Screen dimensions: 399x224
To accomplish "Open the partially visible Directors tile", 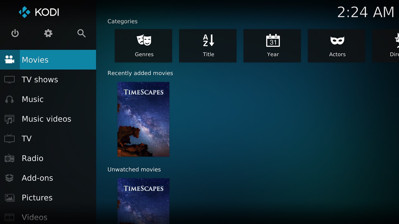I will tap(386, 46).
